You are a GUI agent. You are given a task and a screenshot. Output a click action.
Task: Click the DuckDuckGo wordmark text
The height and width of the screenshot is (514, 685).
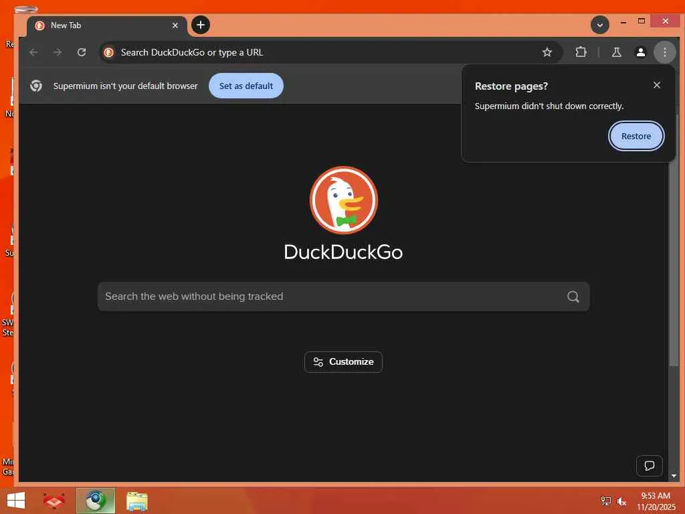[x=343, y=252]
